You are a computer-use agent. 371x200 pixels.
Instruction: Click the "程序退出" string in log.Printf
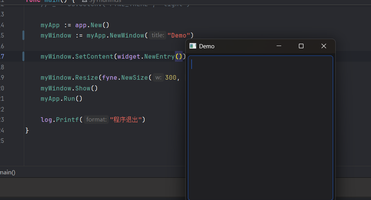point(126,120)
